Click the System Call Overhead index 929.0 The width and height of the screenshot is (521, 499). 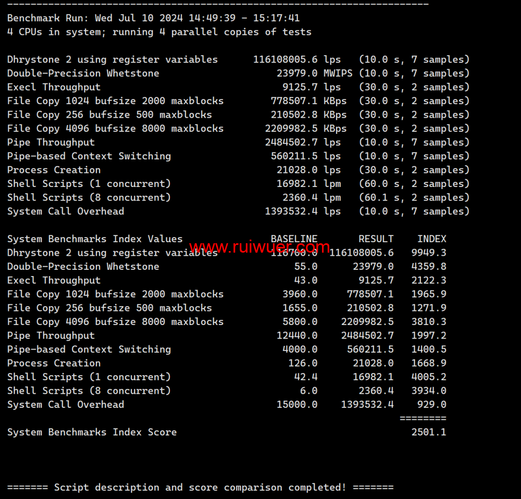click(x=431, y=404)
